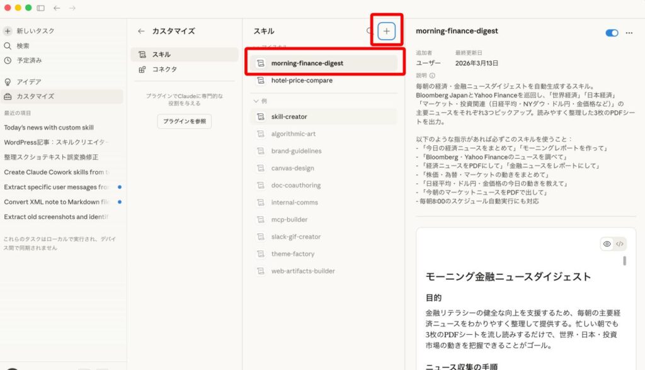
Task: Switch to code view icon in skill preview
Action: [x=620, y=244]
